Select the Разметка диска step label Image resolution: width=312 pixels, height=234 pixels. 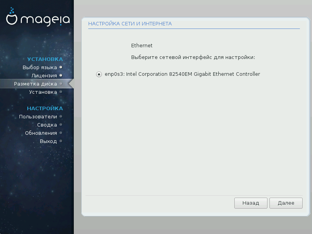36,84
